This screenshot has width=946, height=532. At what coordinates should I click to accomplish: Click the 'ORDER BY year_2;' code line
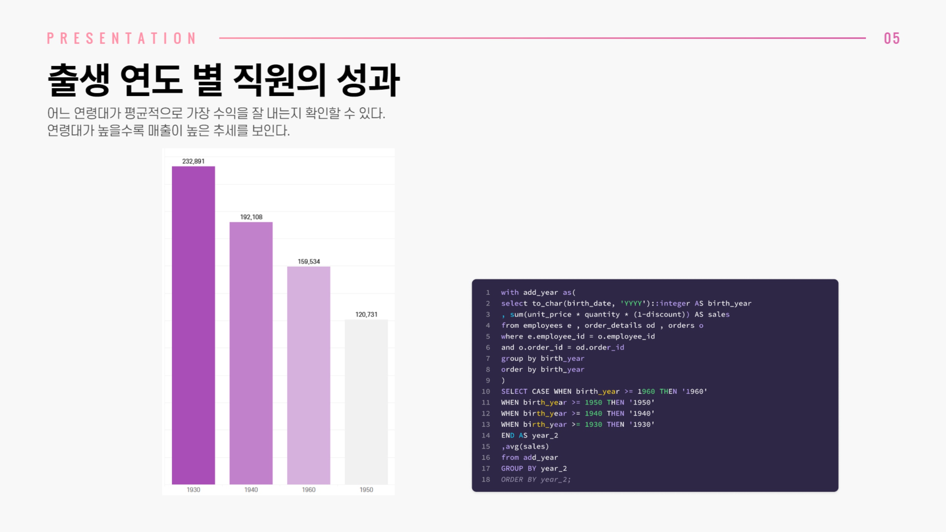tap(535, 479)
